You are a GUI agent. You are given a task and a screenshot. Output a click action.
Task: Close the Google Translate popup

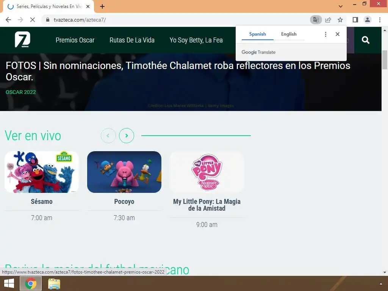click(x=338, y=34)
